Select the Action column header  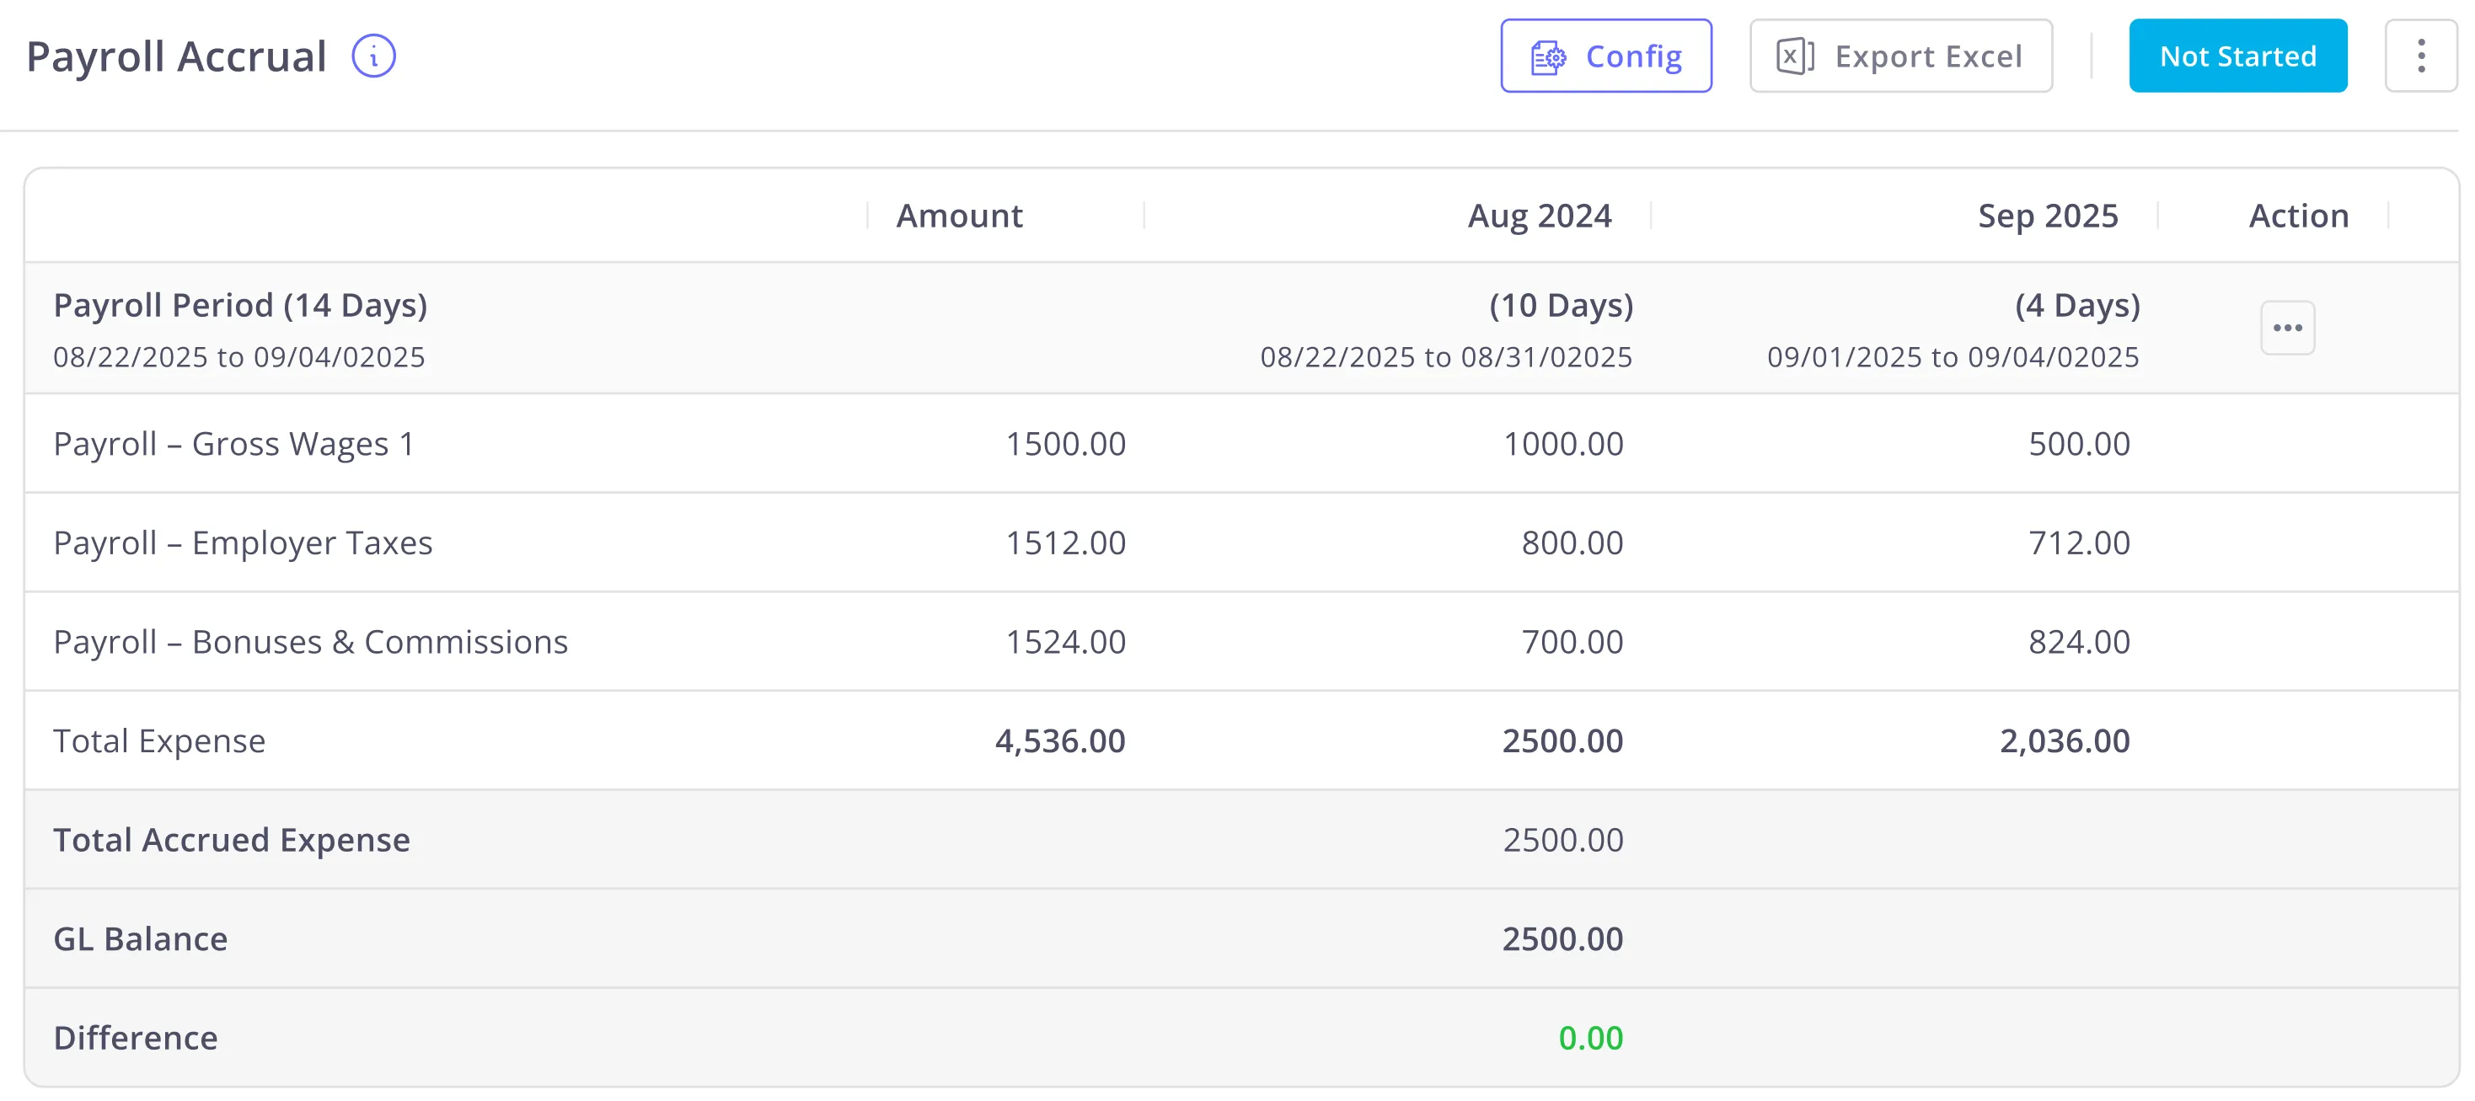pos(2298,215)
